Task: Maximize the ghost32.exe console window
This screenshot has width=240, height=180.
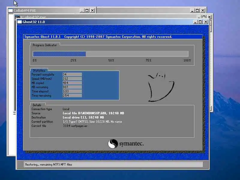Action: click(x=204, y=17)
